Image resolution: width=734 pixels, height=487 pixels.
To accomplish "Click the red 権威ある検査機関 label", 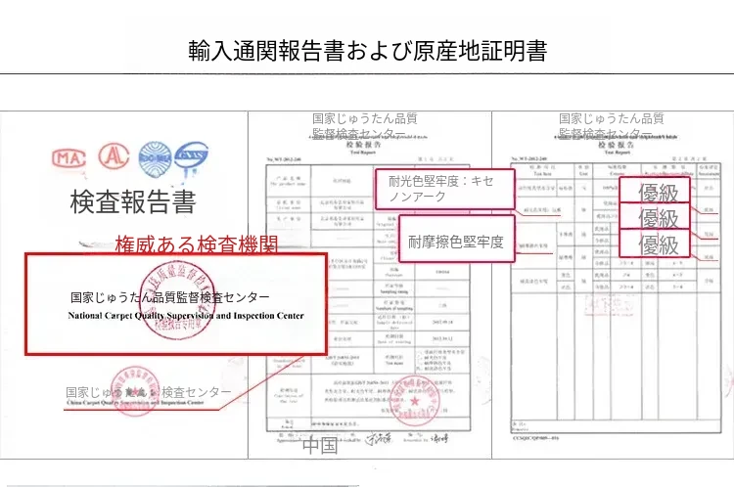I will [196, 243].
